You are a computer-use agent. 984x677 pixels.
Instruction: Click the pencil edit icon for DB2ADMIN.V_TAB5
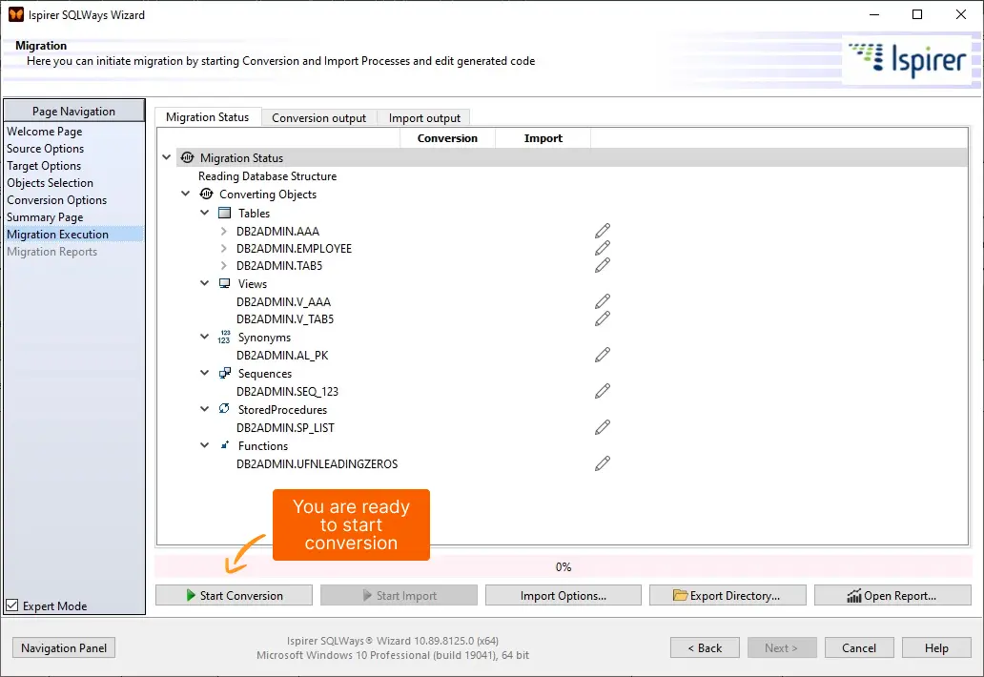[603, 318]
